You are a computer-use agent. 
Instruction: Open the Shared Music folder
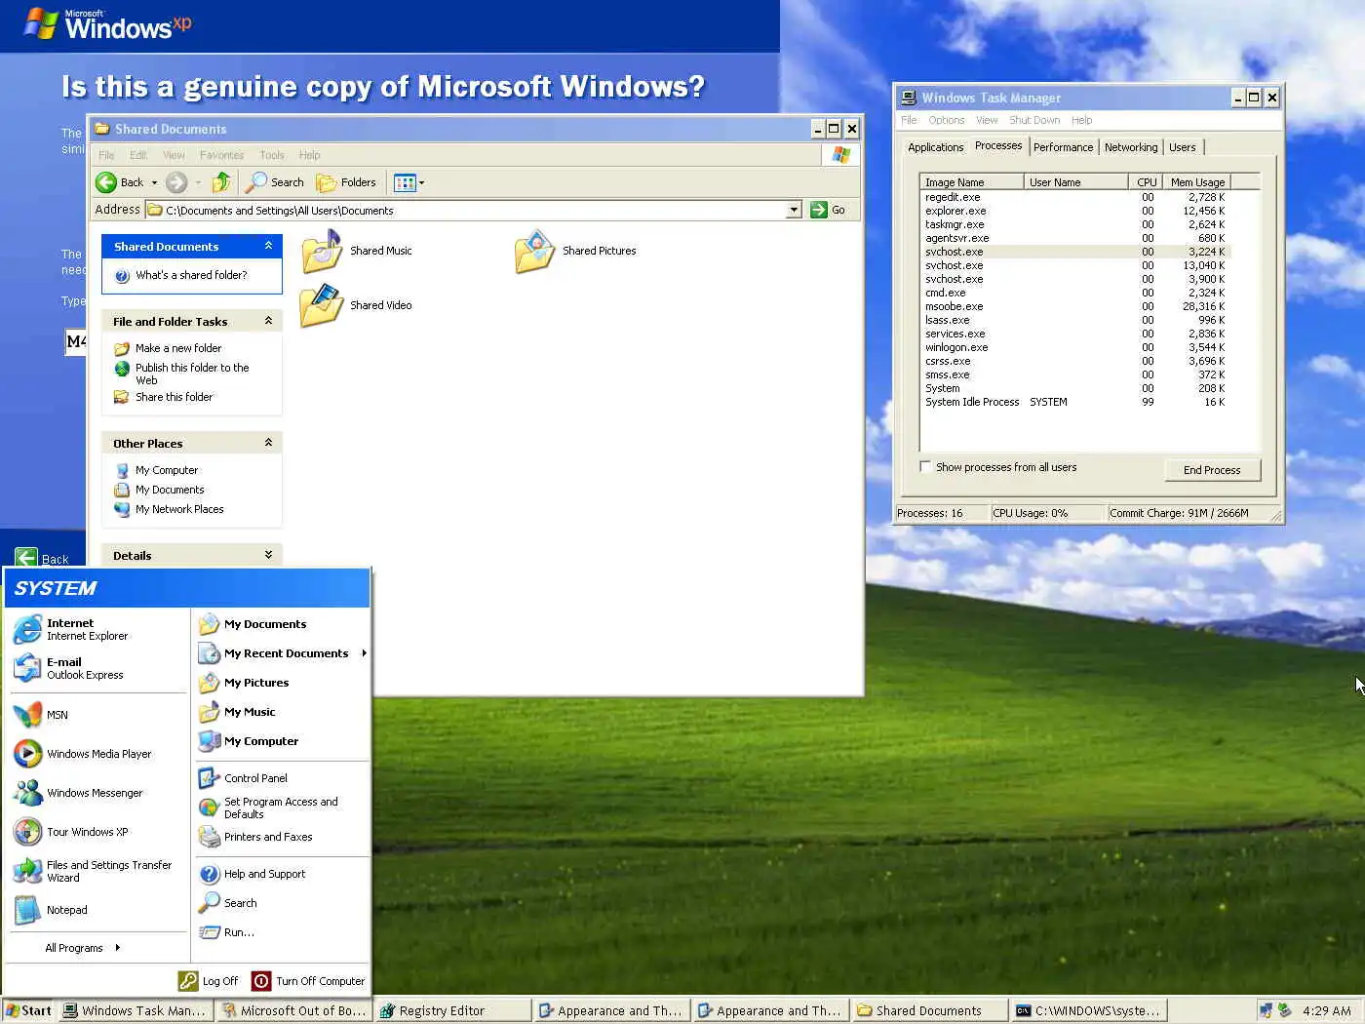click(x=357, y=251)
